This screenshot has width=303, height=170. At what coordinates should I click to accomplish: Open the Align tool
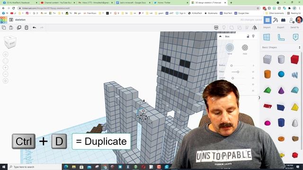[x=247, y=28]
